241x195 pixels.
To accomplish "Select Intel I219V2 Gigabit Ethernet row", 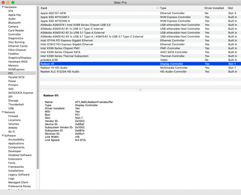I will [140, 44].
